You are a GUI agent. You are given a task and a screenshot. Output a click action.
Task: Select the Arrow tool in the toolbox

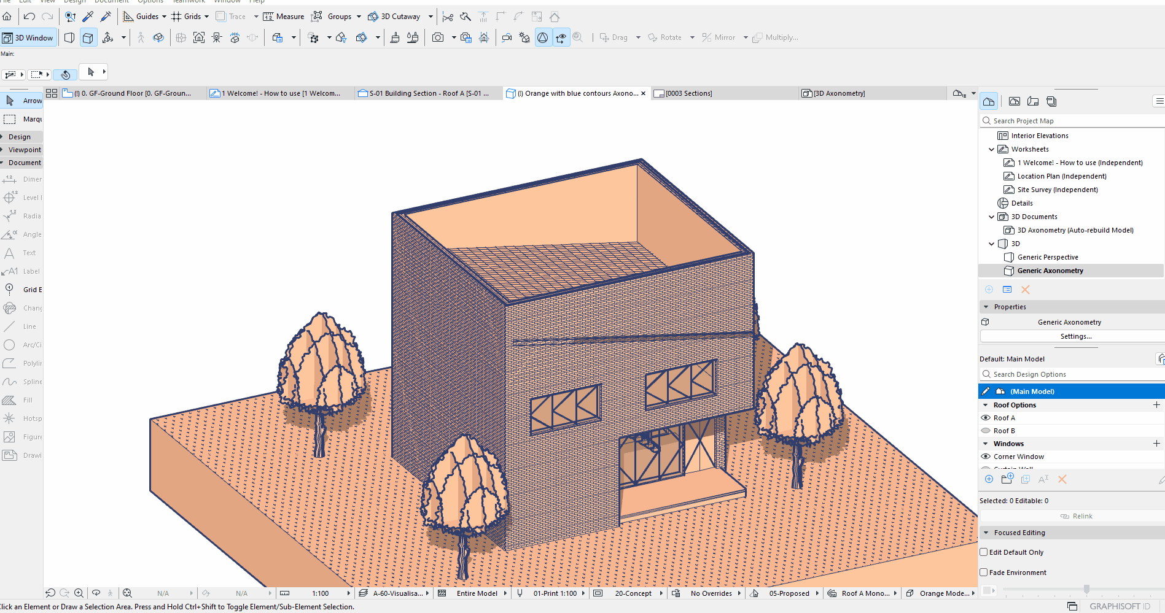tap(21, 101)
